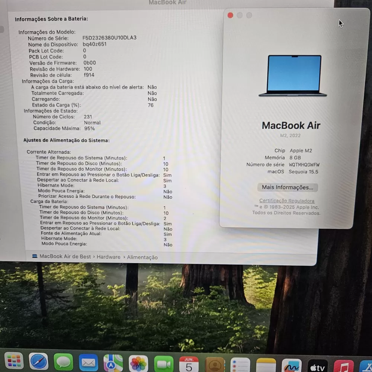Select battery serial number F5D2326380U10DLA3
This screenshot has height=372, width=372.
click(109, 38)
